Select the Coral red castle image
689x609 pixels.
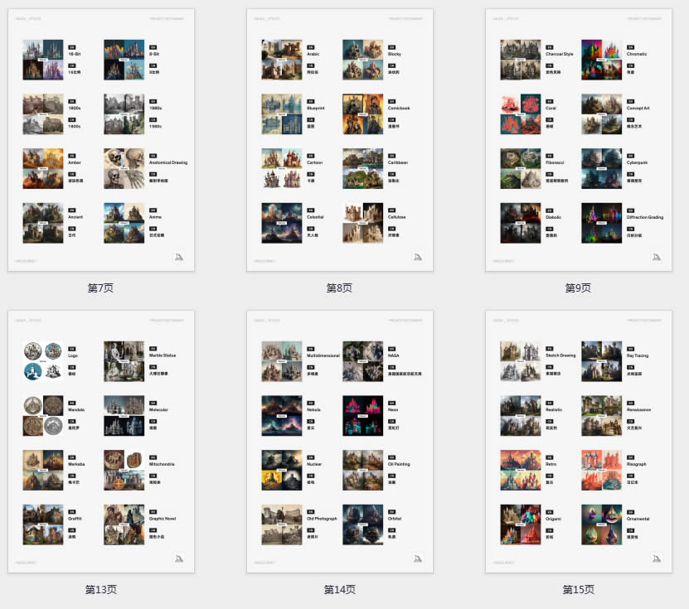click(x=521, y=114)
